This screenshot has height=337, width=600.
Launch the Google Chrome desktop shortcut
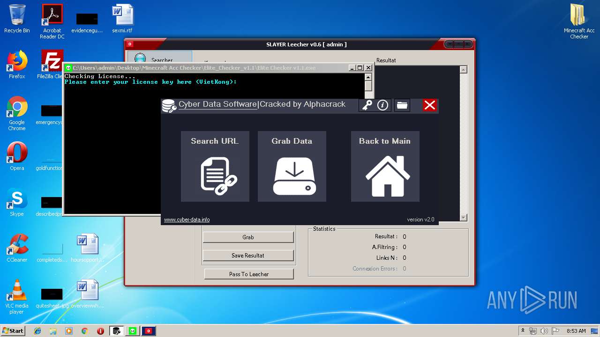pos(17,113)
